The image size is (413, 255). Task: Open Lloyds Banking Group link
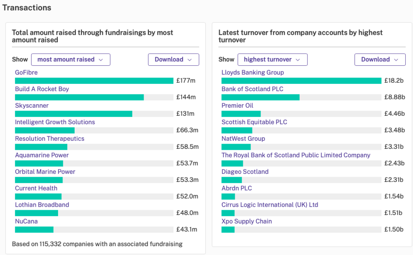tap(252, 73)
